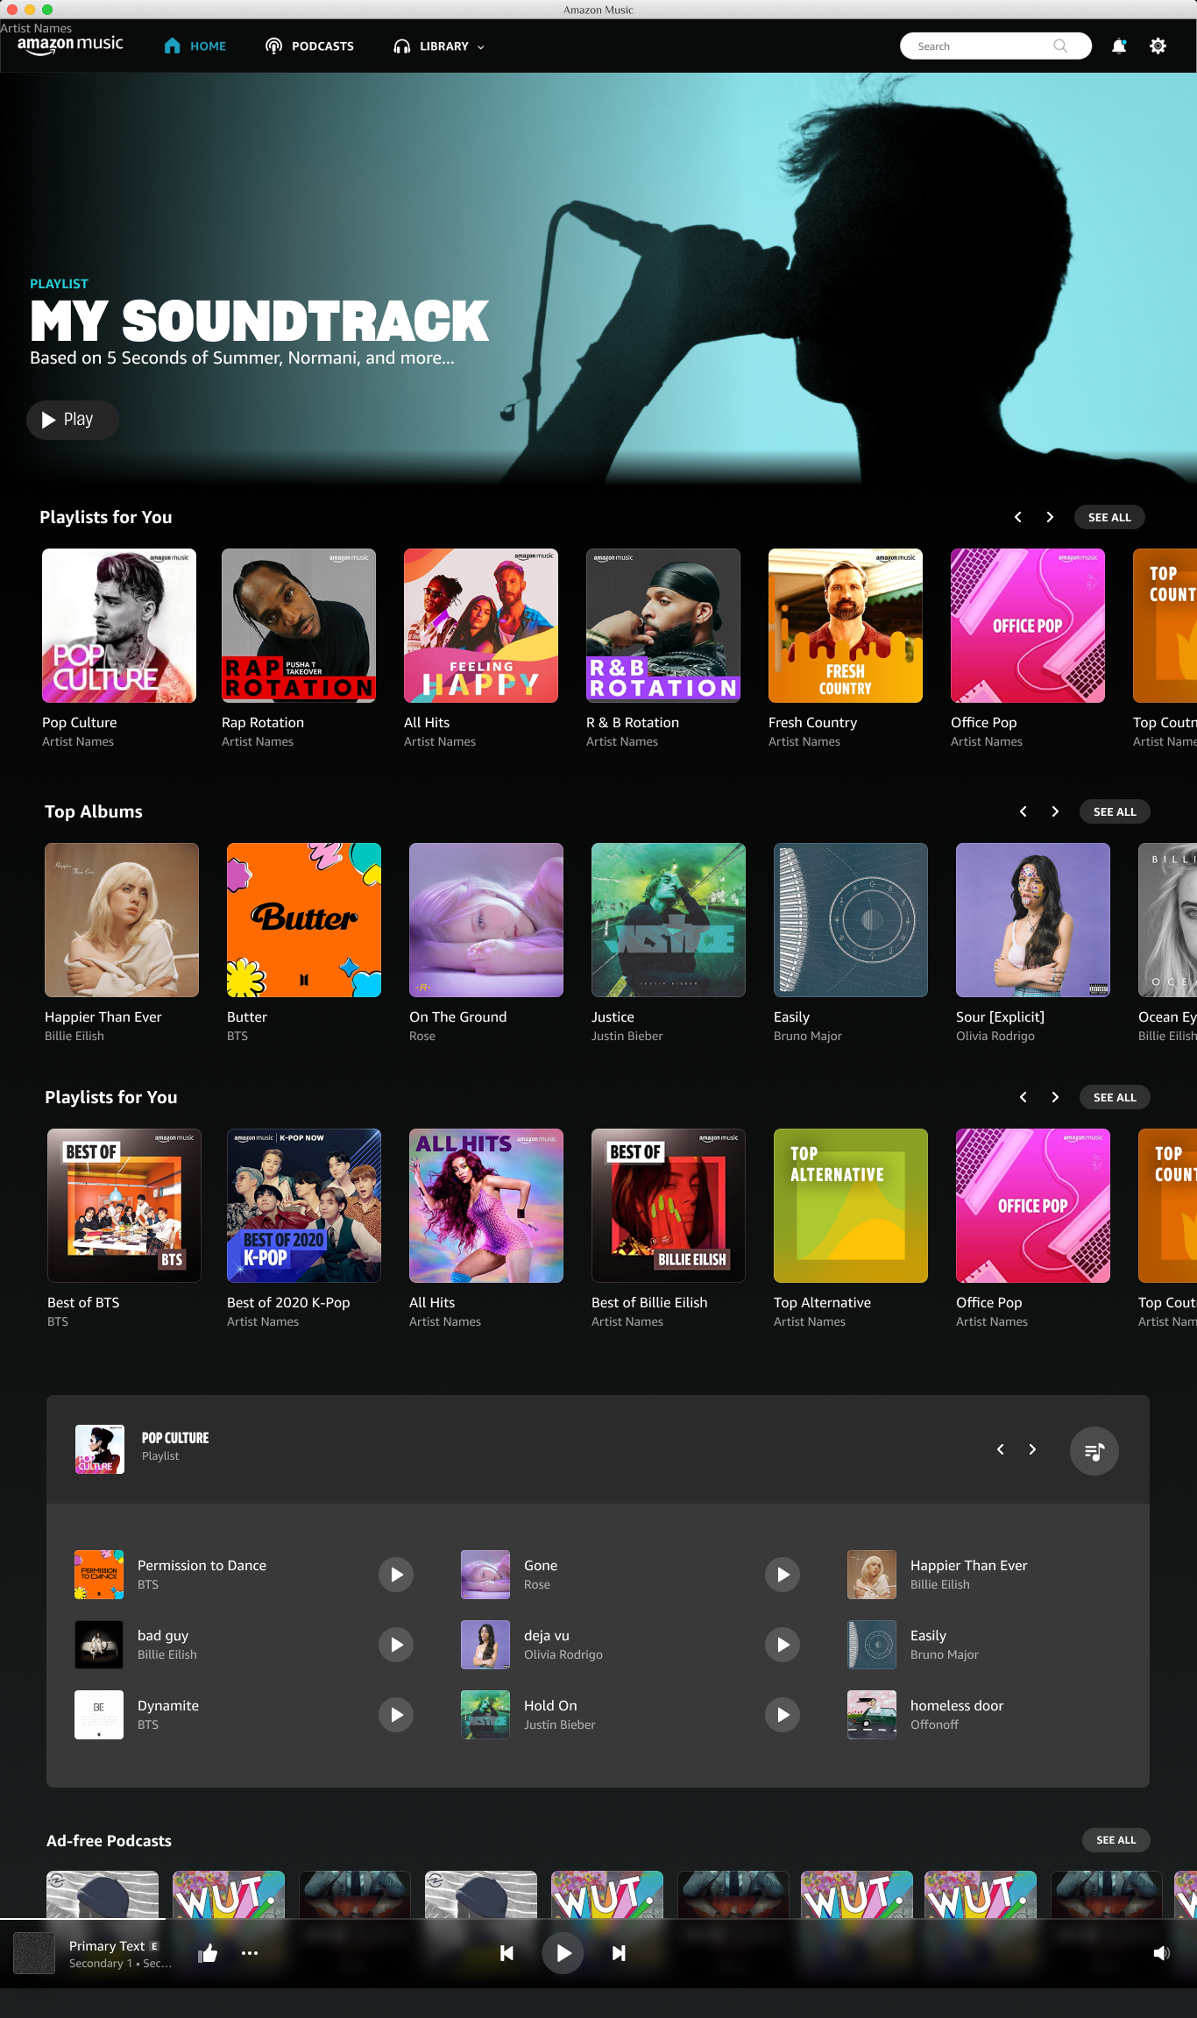Screen dimensions: 1197x2018
Task: See all in second Playlists for You
Action: pyautogui.click(x=1115, y=1097)
